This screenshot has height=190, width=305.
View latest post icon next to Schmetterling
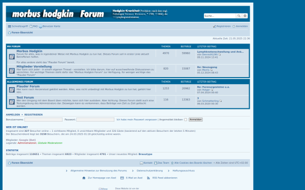pyautogui.click(x=221, y=101)
